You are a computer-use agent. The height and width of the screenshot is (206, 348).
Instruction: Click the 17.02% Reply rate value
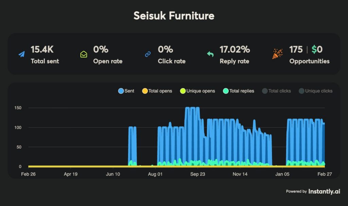[x=235, y=49]
